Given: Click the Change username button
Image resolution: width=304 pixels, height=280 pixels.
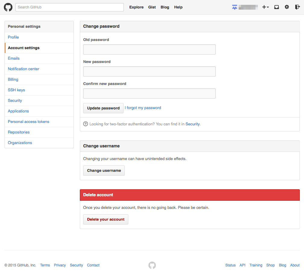Looking at the screenshot, I should click(x=104, y=171).
